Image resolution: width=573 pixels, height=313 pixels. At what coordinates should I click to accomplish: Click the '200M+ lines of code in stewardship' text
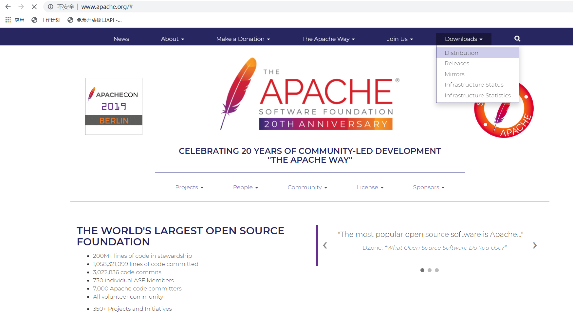(x=142, y=256)
